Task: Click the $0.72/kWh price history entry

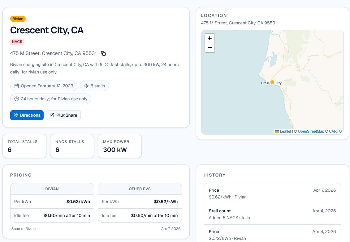Action: 272,234
